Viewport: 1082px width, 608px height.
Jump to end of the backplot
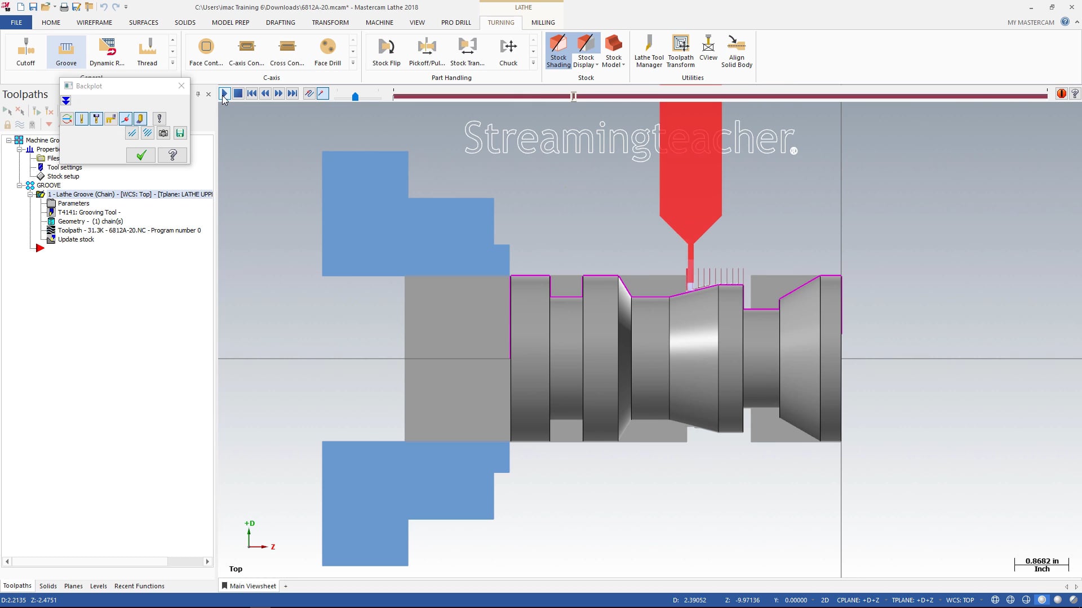pos(292,93)
